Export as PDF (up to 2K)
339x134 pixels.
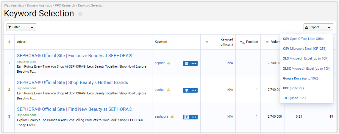293,88
